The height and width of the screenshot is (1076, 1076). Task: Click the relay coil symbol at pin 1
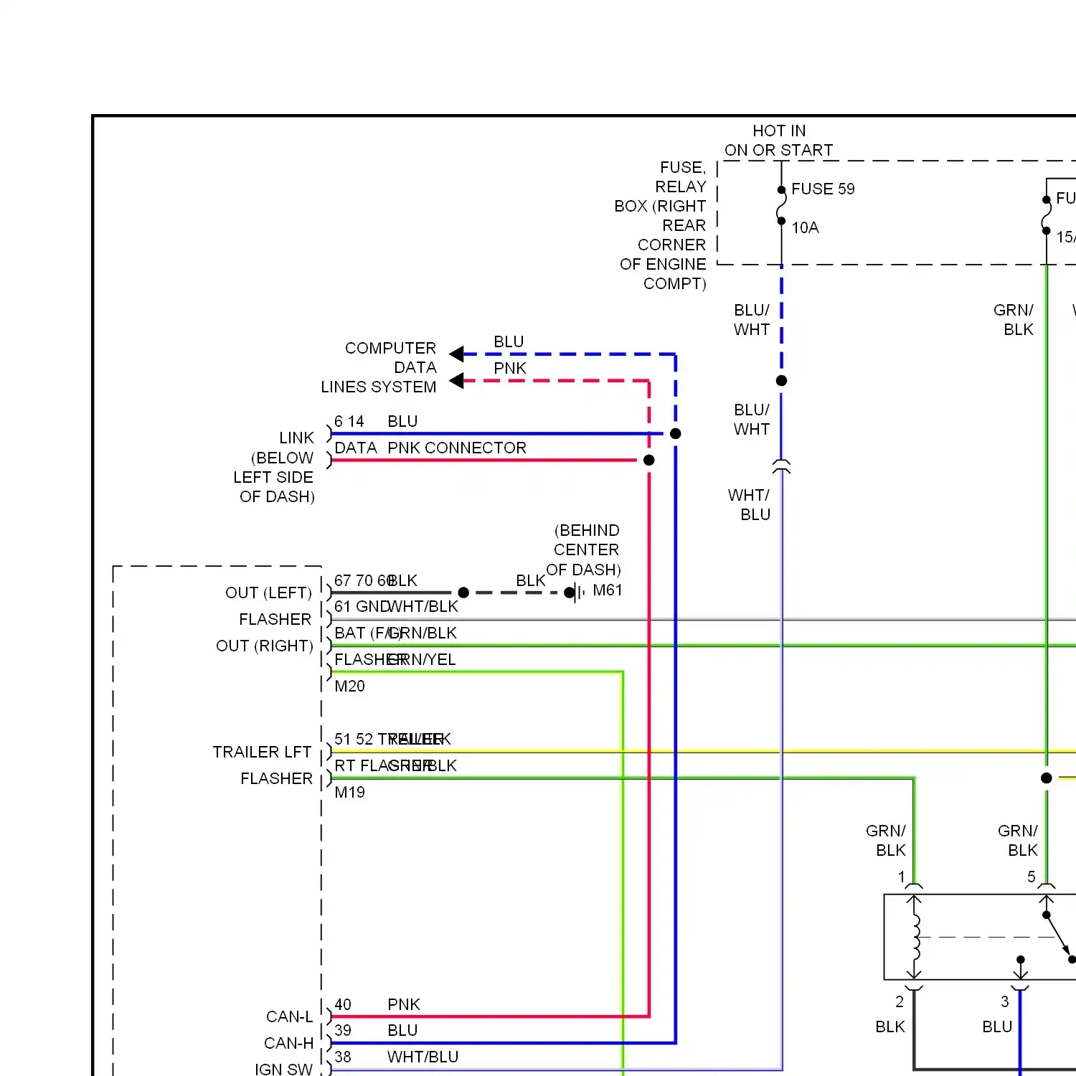(x=915, y=938)
